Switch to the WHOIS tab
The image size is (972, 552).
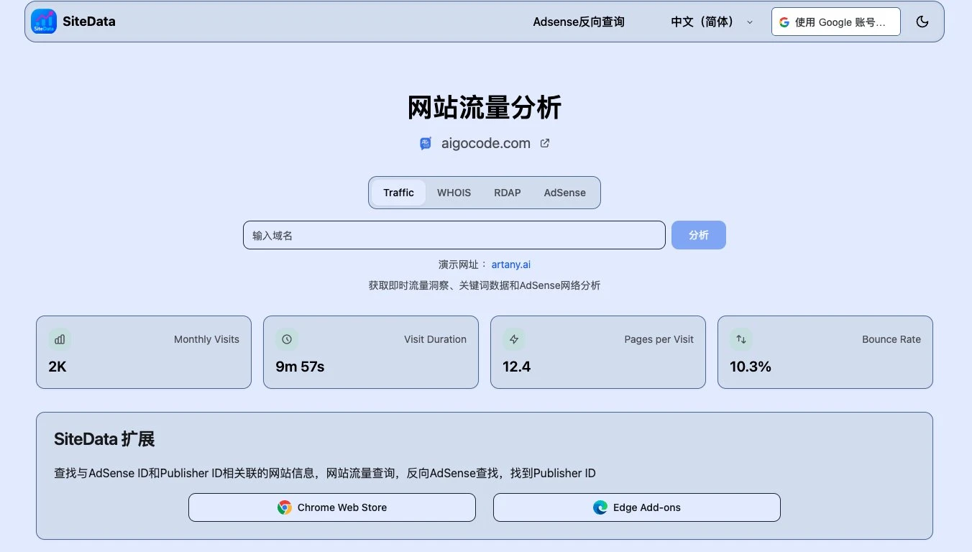click(454, 192)
